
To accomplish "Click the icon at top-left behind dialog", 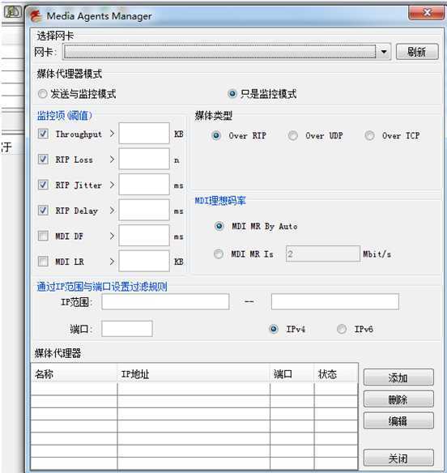I will [13, 12].
